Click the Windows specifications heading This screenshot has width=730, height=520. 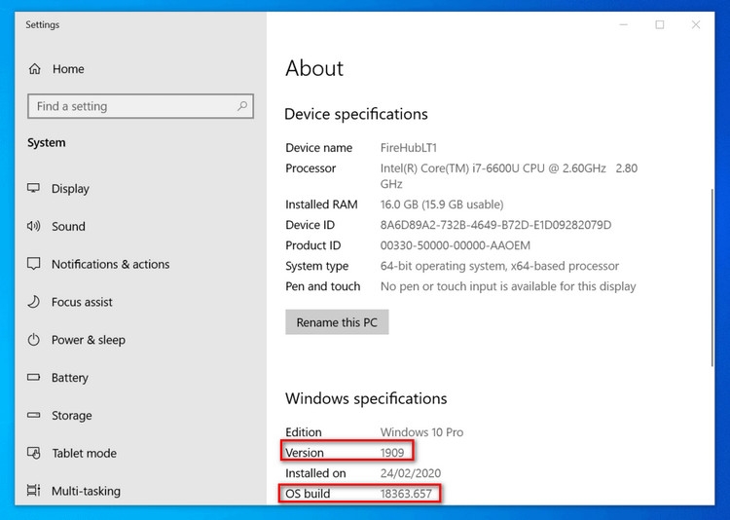tap(366, 398)
